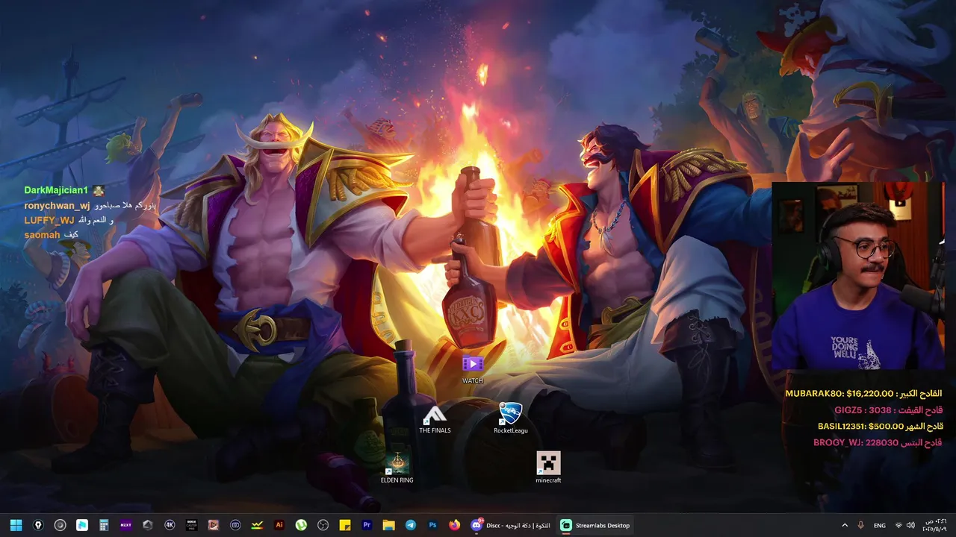
Task: Click the microphone tray icon
Action: coord(861,525)
